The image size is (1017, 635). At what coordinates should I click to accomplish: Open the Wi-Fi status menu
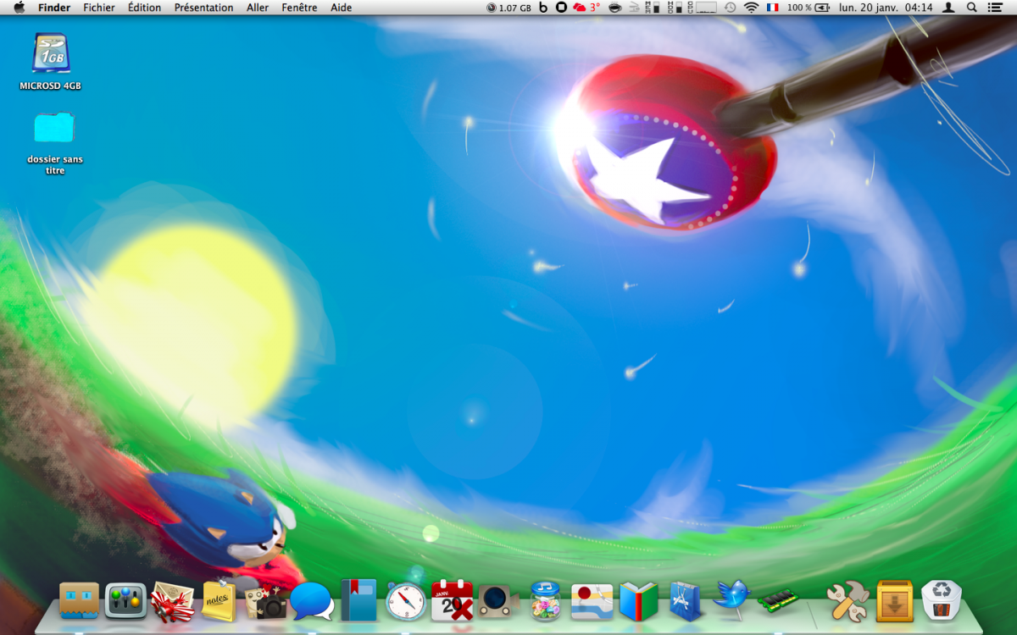click(x=751, y=8)
